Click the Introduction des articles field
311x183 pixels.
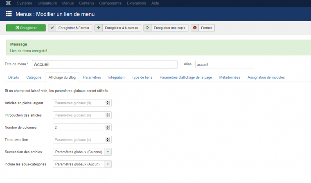82,115
